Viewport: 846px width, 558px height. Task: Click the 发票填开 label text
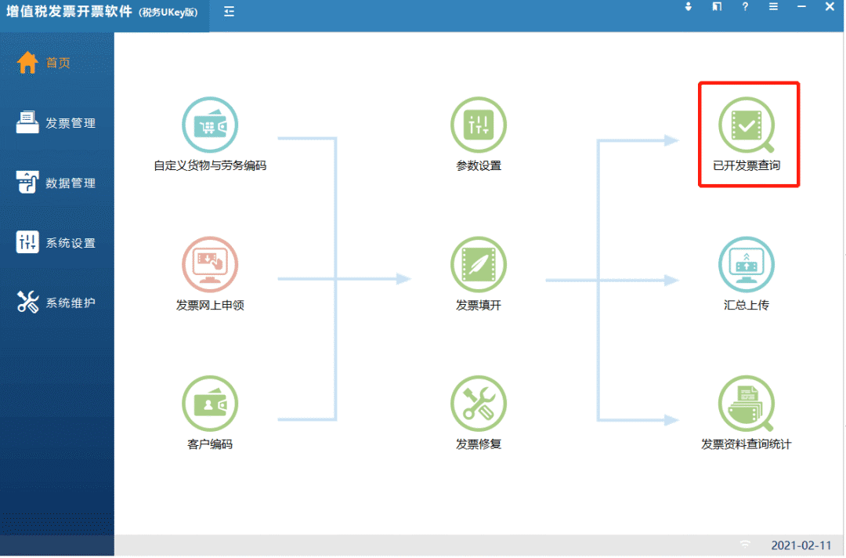[478, 306]
